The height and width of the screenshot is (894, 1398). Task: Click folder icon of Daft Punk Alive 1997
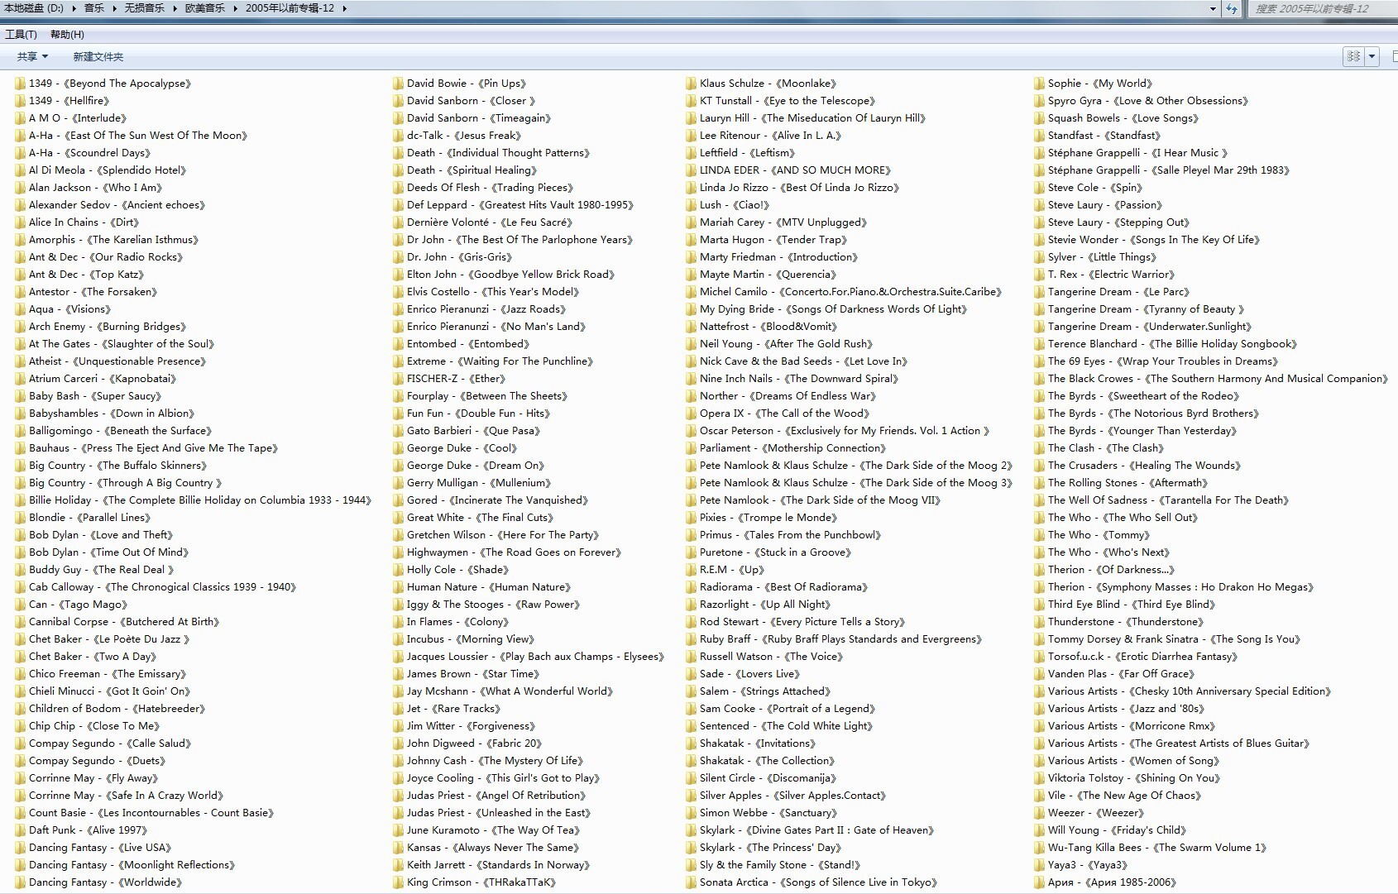tap(20, 830)
